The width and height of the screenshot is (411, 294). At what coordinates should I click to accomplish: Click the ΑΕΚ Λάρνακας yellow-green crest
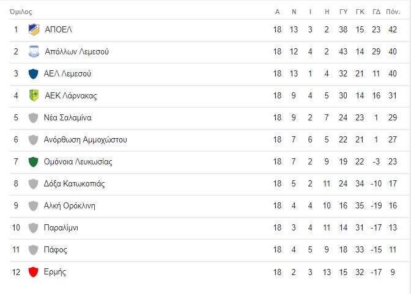[x=34, y=95]
